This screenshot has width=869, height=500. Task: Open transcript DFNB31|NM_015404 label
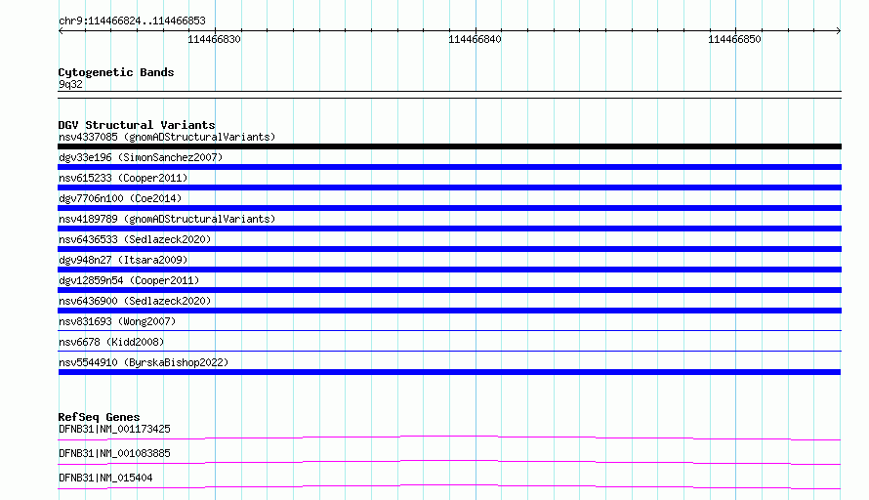(x=105, y=478)
